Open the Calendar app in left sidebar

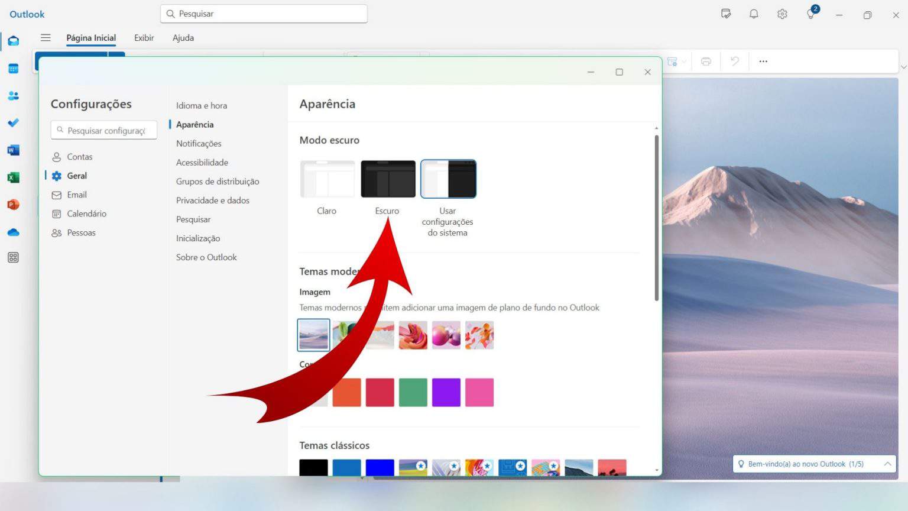click(13, 69)
